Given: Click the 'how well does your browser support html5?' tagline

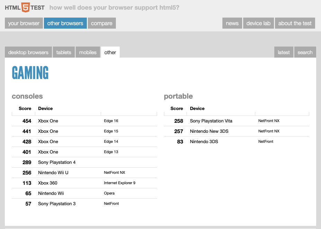Looking at the screenshot, I should [114, 8].
